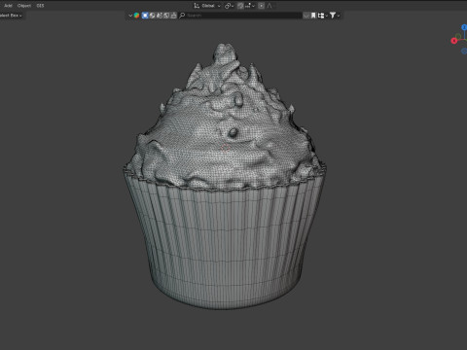Click the bookmark icon
Image resolution: width=467 pixels, height=350 pixels.
click(x=313, y=16)
